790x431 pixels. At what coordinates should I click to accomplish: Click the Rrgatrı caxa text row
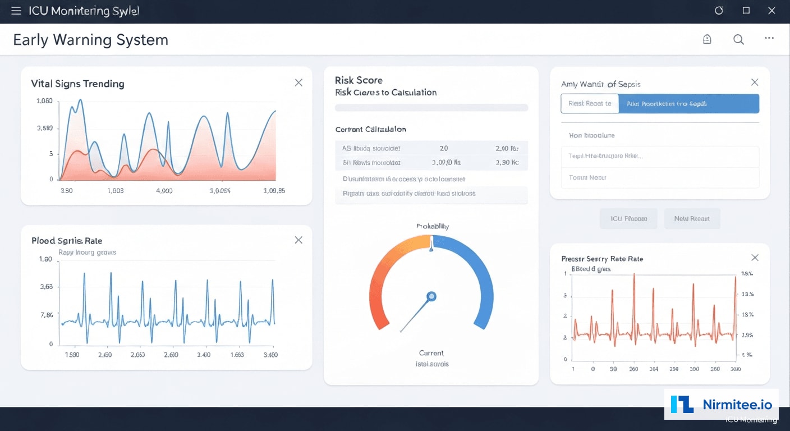(x=431, y=194)
